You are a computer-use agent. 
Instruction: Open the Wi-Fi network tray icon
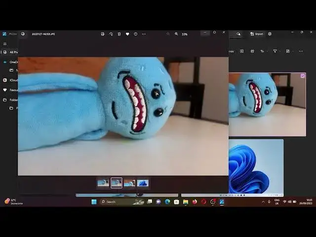[x=284, y=202]
